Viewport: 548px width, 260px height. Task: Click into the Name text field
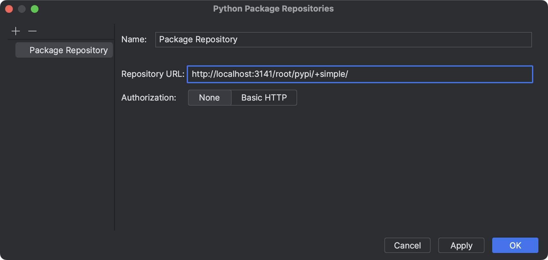(x=343, y=40)
